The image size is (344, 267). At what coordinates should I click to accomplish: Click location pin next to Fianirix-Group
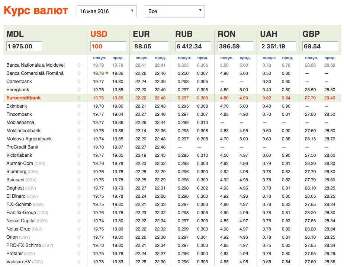point(79,213)
